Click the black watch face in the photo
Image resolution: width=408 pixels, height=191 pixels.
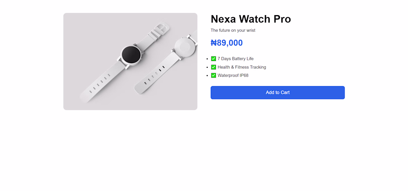131,55
